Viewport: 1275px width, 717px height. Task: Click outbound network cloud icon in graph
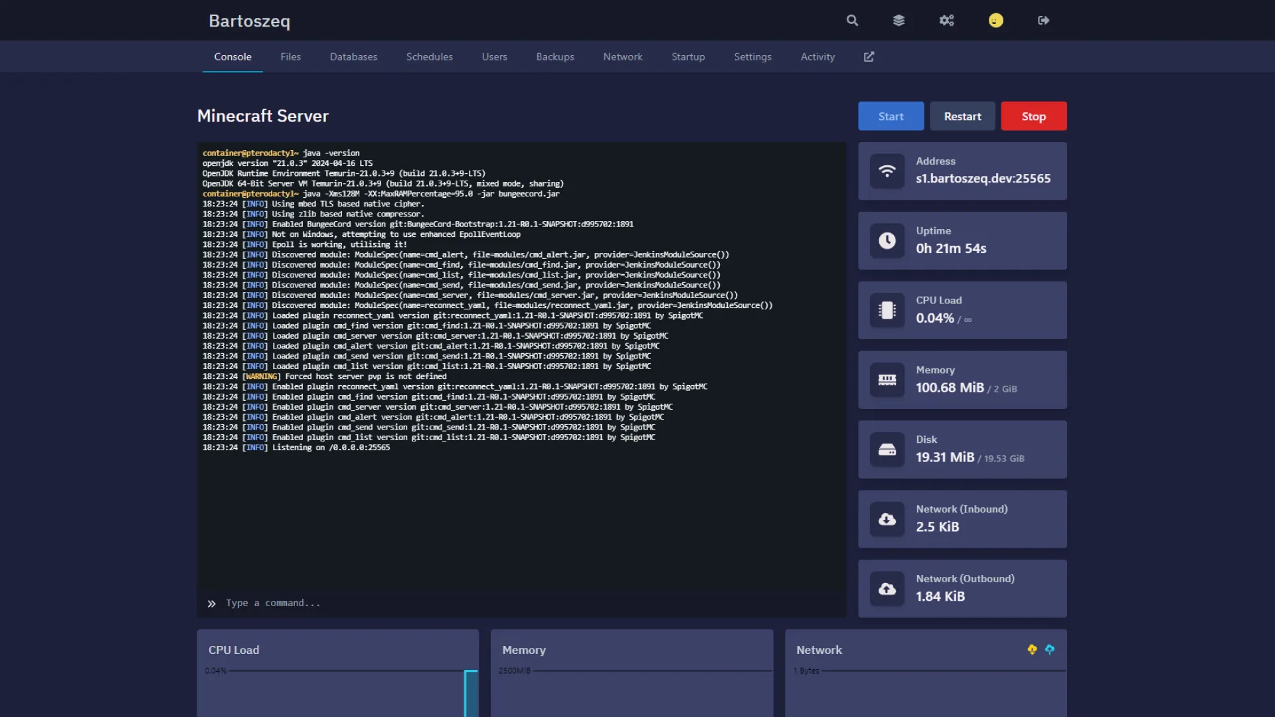(x=1050, y=649)
